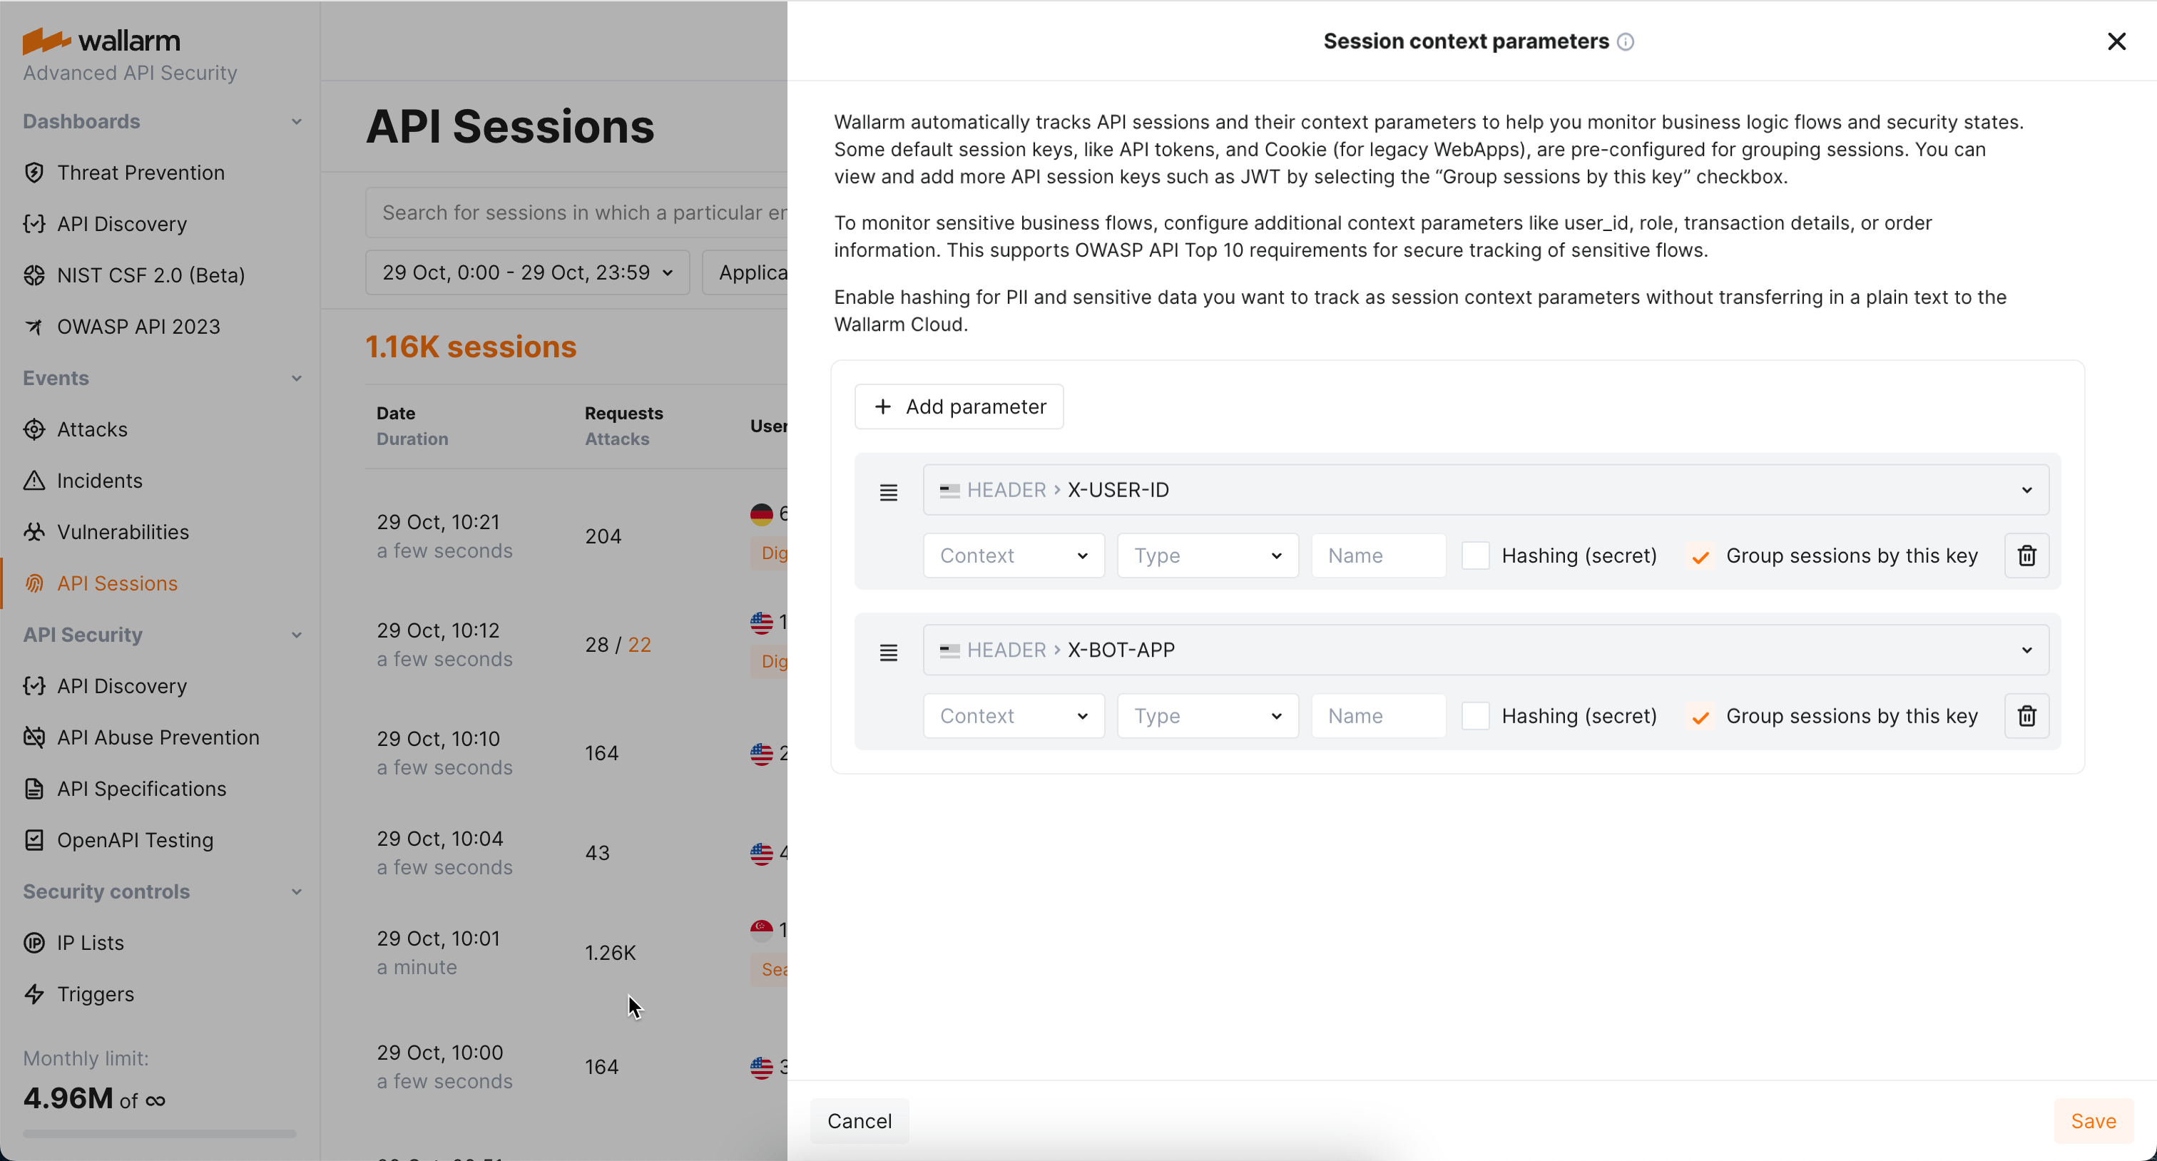Uncheck Group sessions by this key for X-USER-ID
The image size is (2157, 1161).
coord(1700,556)
